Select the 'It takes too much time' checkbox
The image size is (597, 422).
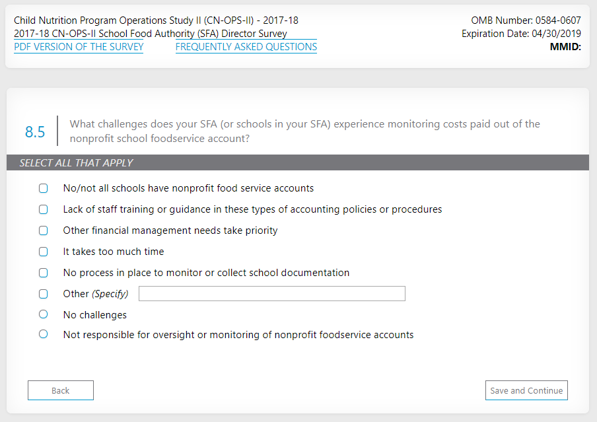click(x=44, y=252)
